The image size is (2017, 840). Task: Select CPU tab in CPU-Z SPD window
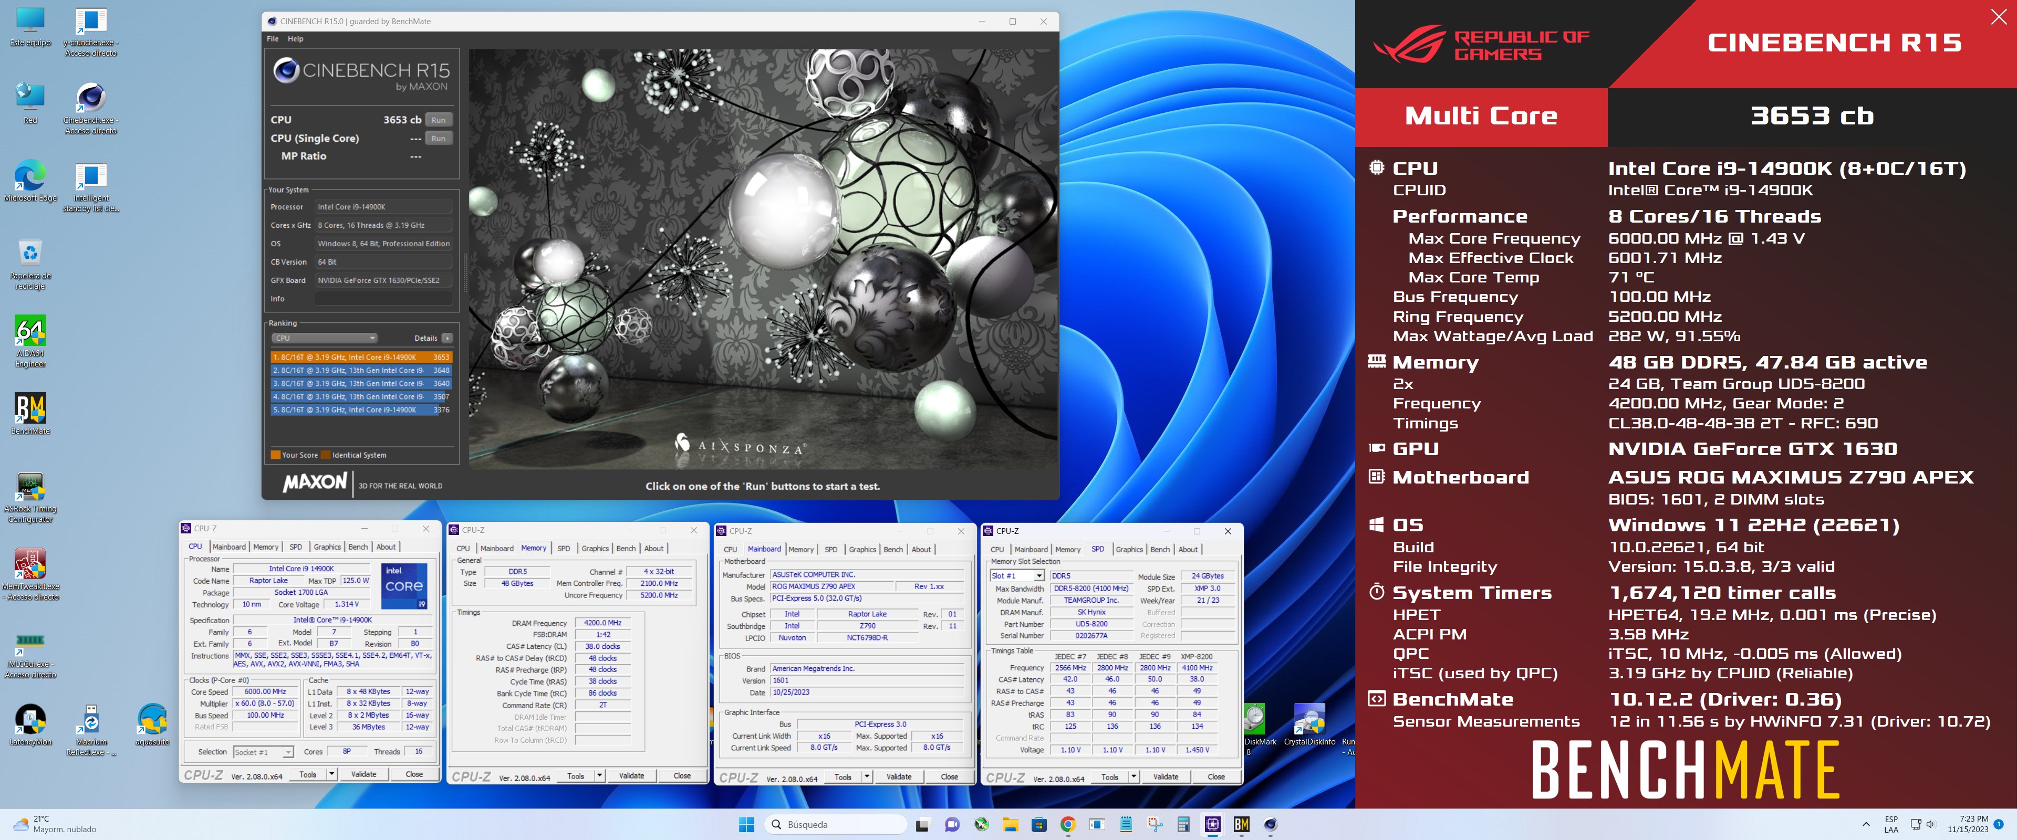coord(997,550)
